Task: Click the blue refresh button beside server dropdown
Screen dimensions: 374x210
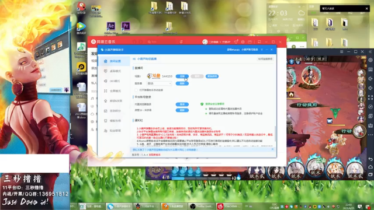Action: point(182,83)
